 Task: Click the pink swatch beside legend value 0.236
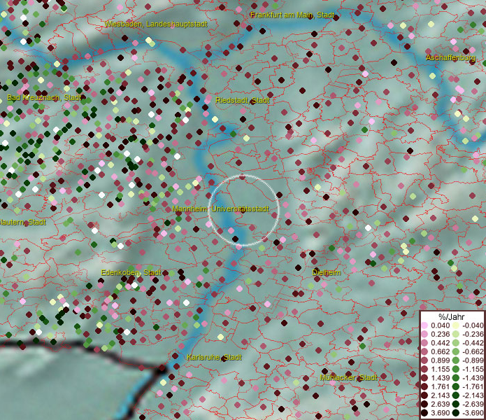[x=424, y=334]
